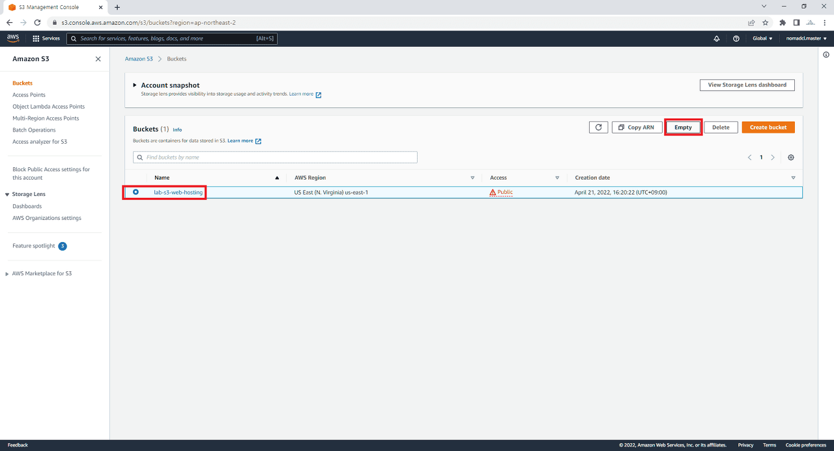Focus the AWS services search box
834x451 pixels.
[x=172, y=38]
